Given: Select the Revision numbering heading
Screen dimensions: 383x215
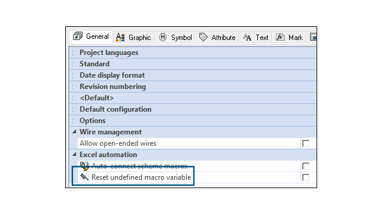Looking at the screenshot, I should tap(113, 87).
